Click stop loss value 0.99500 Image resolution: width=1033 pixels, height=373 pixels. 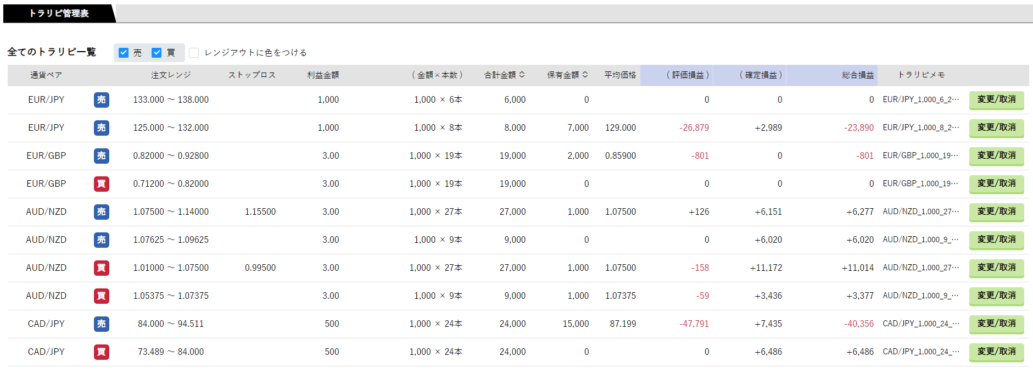[260, 268]
